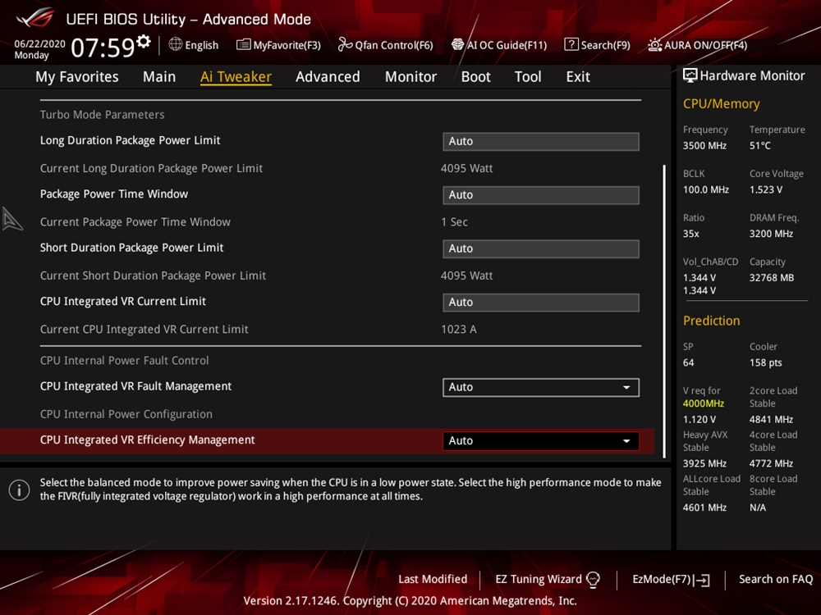
Task: Click Version 2.17.1246 copyright text
Action: [410, 600]
